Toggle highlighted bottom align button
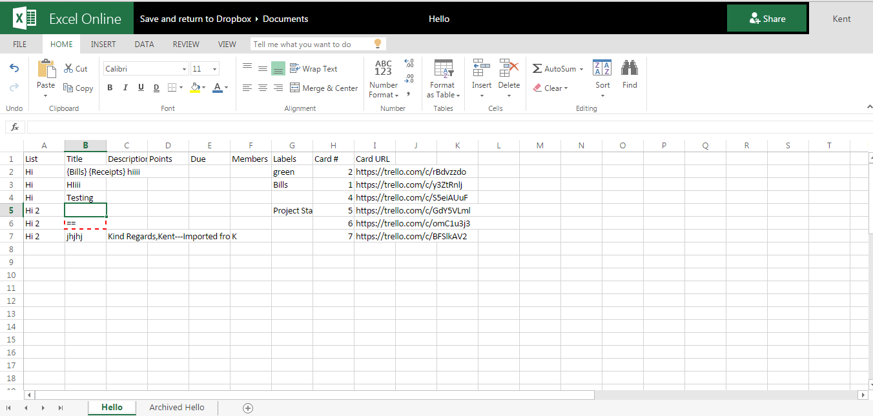Viewport: 873px width, 416px height. coord(278,68)
